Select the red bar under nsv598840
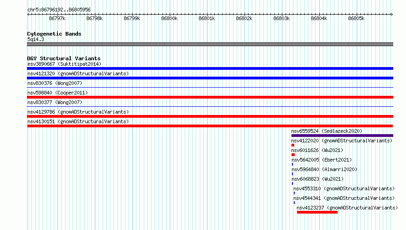Image resolution: width=406 pixels, height=230 pixels. tap(210, 97)
